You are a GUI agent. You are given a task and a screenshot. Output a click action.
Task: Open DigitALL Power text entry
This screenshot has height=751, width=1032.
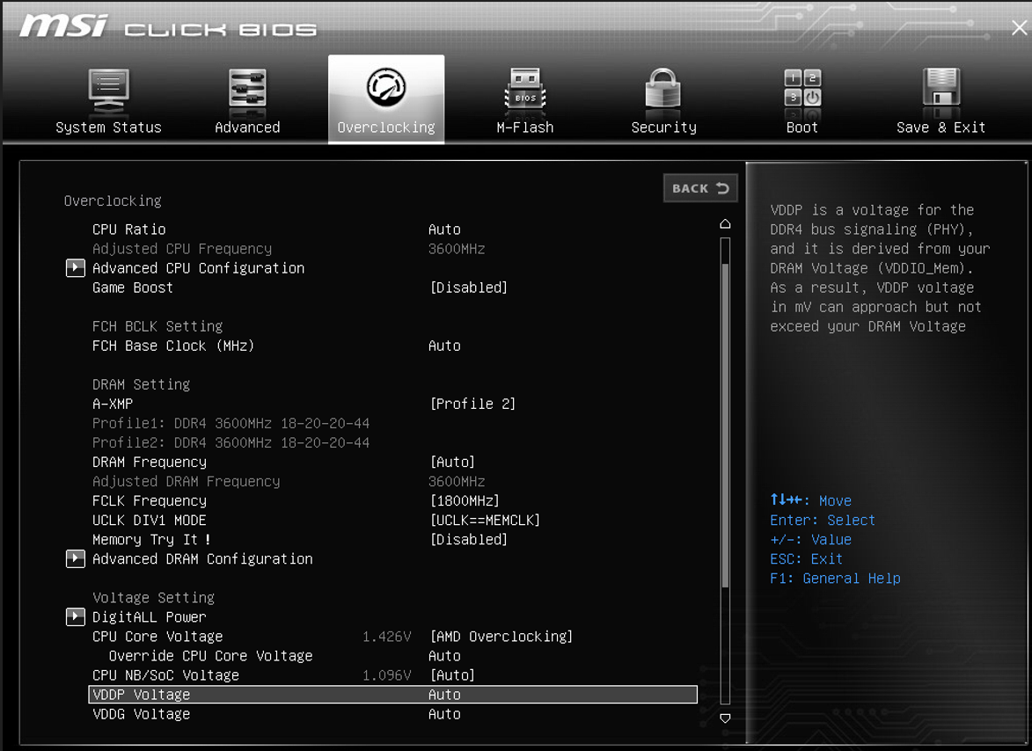pyautogui.click(x=150, y=616)
